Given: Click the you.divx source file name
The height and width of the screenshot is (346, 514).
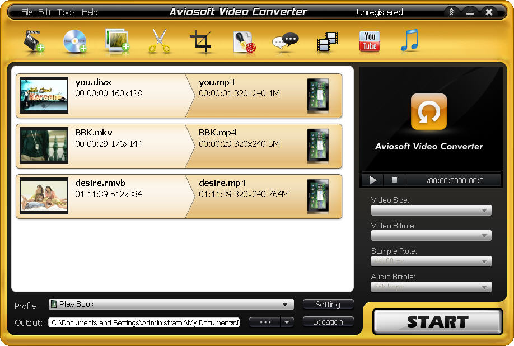Looking at the screenshot, I should click(x=93, y=82).
